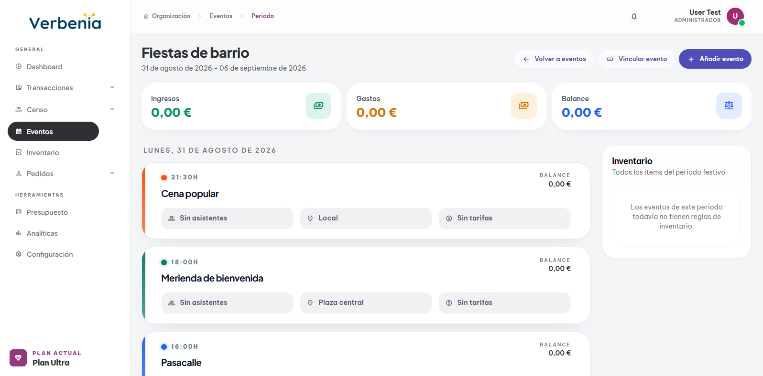Click the orange Gastos money icon

click(x=523, y=105)
